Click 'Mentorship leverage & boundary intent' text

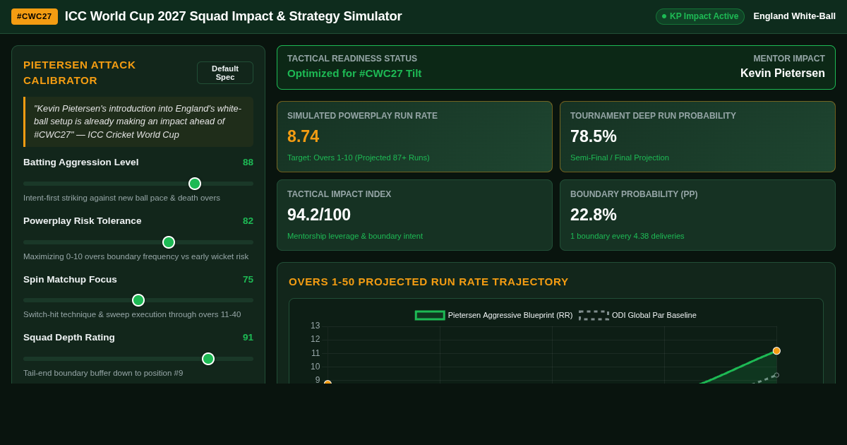[x=355, y=236]
